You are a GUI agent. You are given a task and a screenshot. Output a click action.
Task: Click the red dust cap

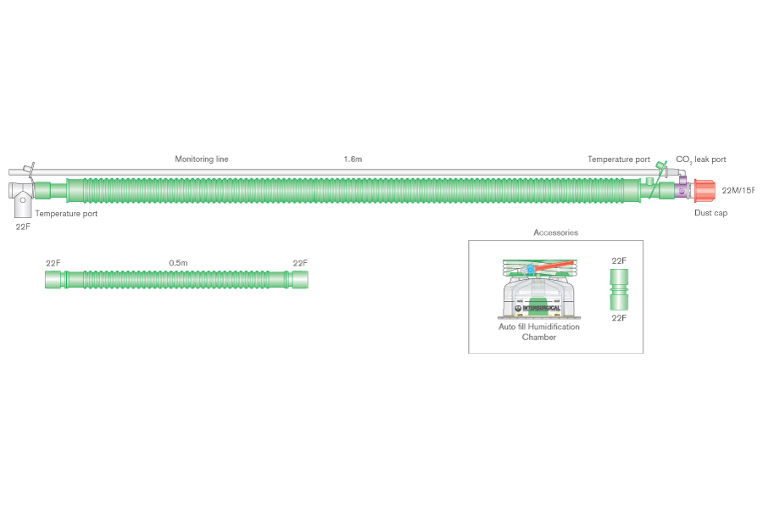coord(705,191)
